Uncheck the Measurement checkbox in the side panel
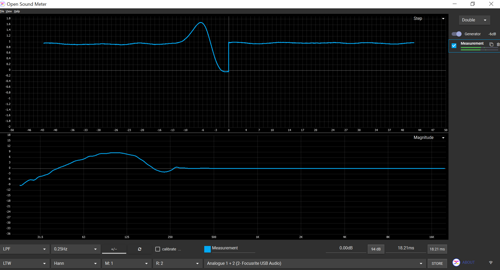 pyautogui.click(x=454, y=45)
